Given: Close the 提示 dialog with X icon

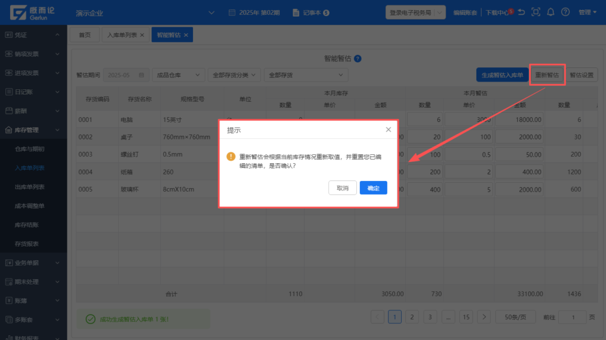Looking at the screenshot, I should 388,129.
